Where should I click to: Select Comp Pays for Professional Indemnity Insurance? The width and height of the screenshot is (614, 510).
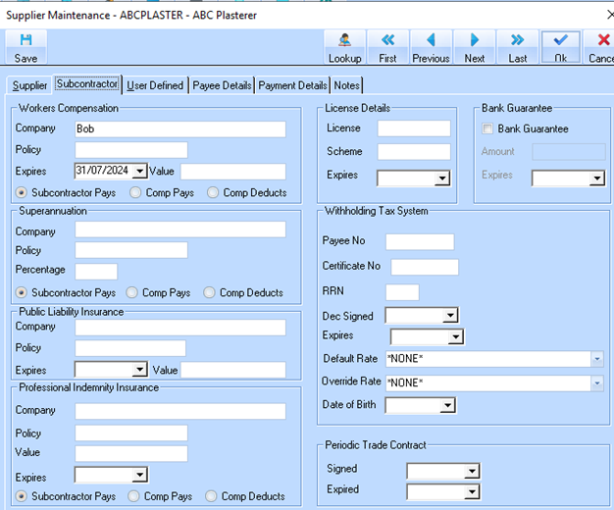click(136, 496)
